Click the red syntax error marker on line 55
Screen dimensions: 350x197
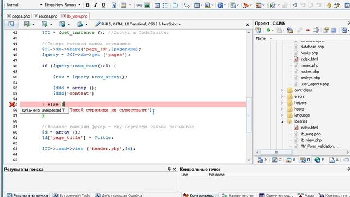pyautogui.click(x=12, y=105)
